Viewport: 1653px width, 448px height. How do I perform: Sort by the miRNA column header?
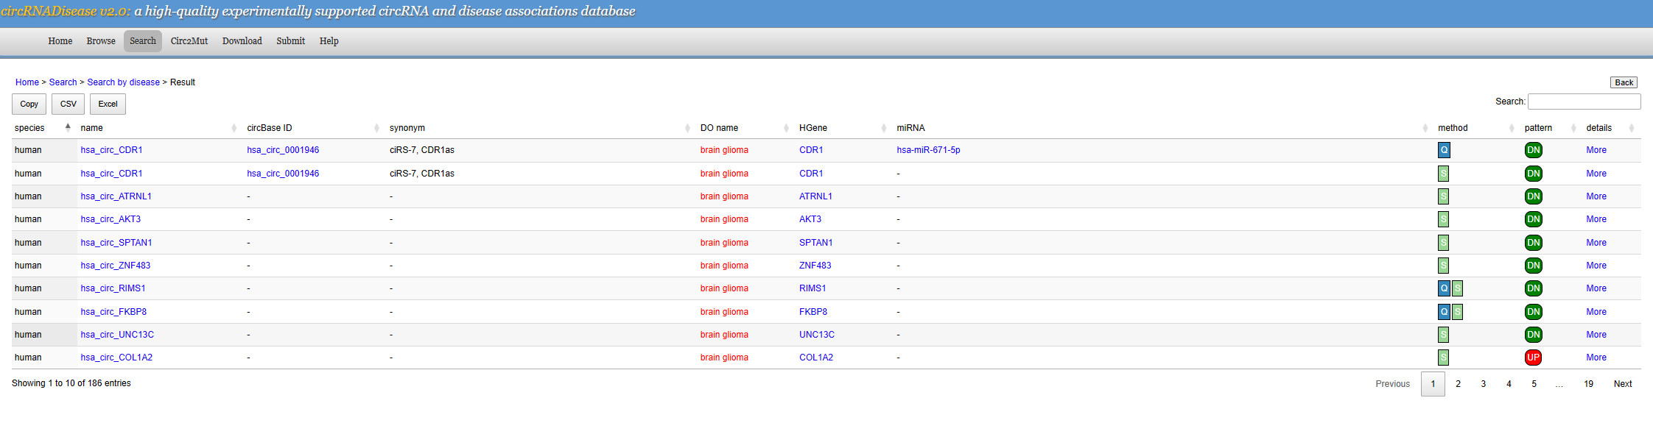910,128
